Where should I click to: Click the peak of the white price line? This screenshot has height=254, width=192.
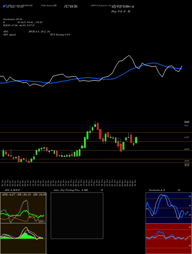[129, 55]
